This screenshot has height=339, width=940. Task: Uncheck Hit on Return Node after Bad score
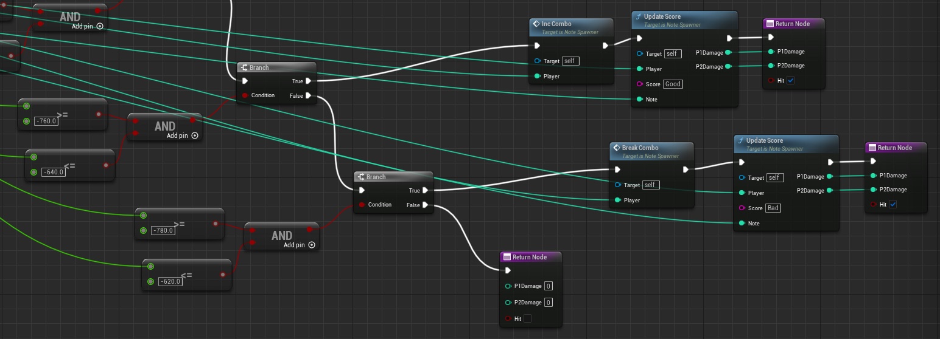[x=893, y=204]
